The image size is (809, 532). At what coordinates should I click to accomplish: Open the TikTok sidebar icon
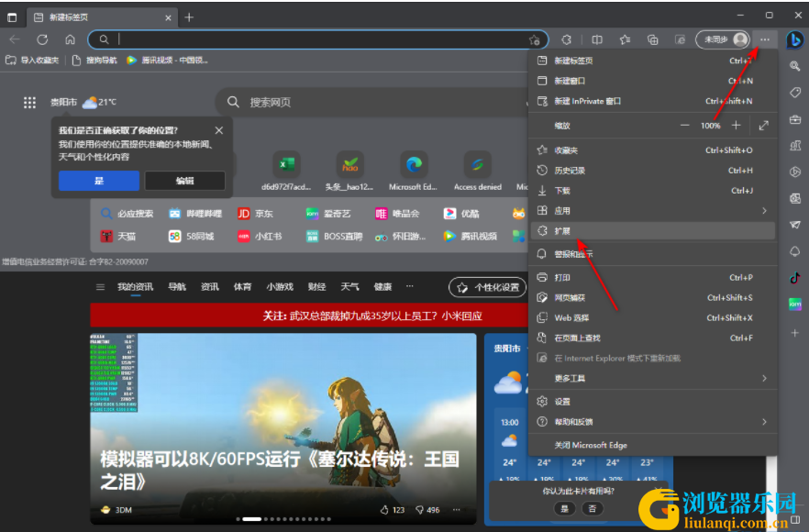tap(795, 278)
